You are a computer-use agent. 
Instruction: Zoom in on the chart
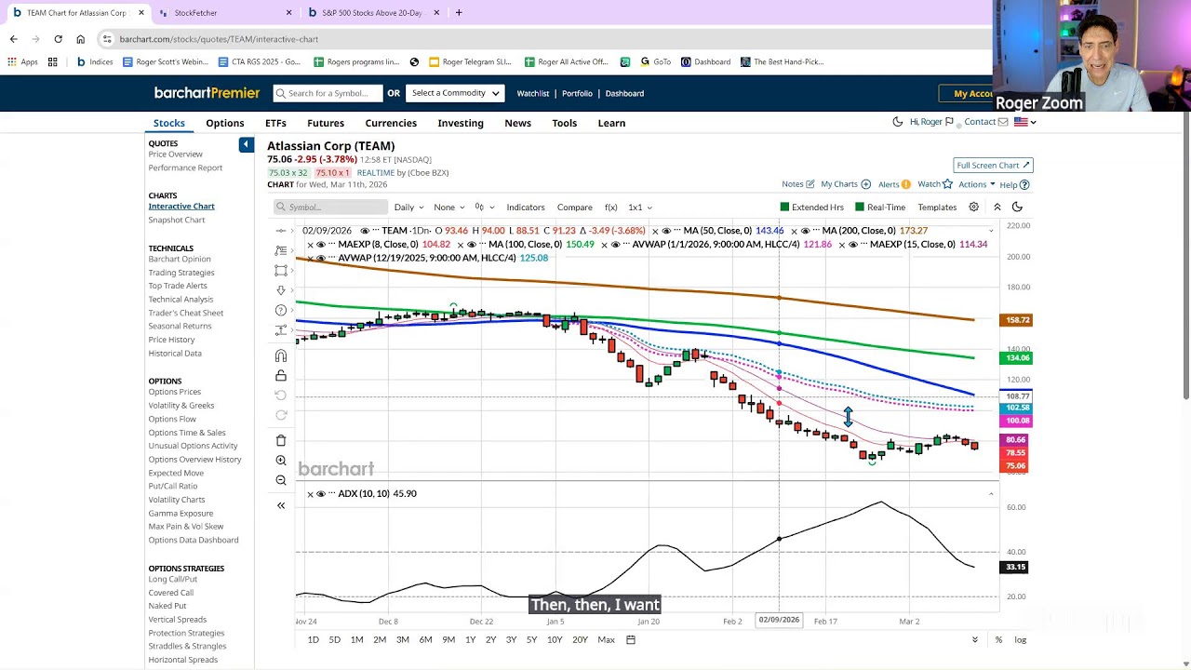click(x=281, y=461)
